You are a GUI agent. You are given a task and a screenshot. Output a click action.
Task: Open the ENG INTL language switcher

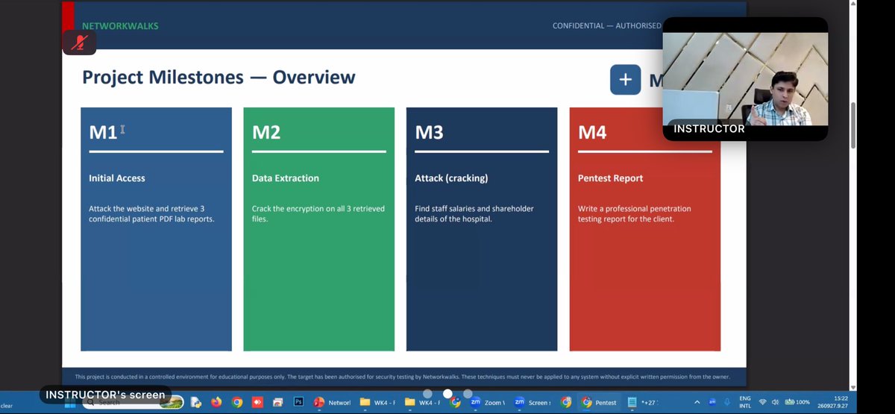click(x=744, y=402)
